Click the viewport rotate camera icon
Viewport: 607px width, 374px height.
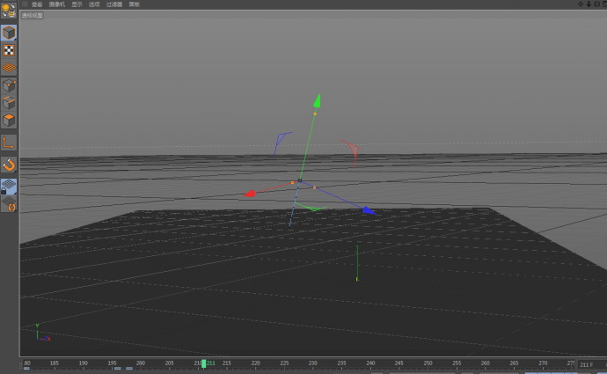596,4
